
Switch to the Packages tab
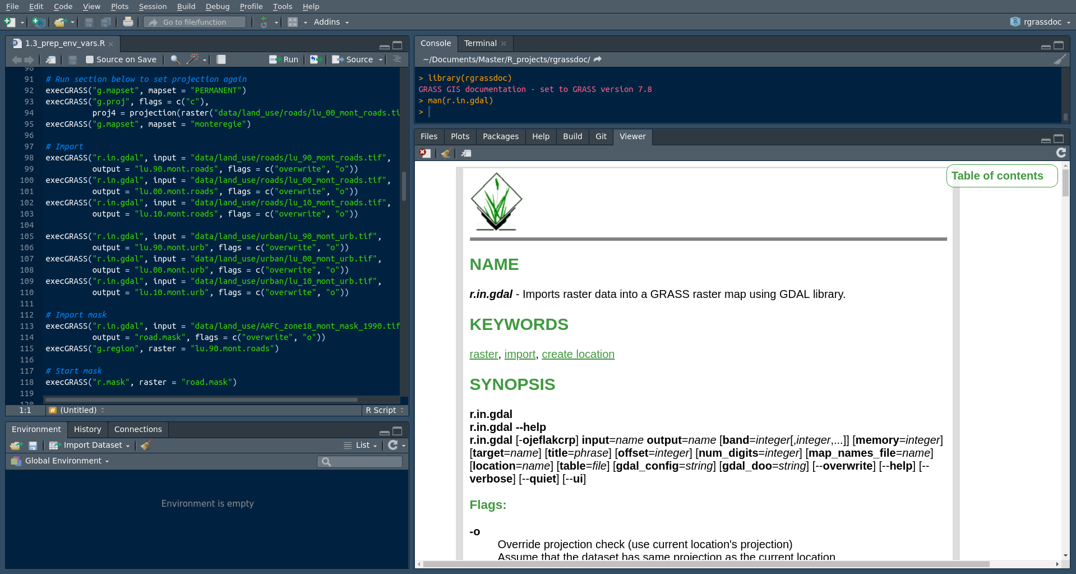pyautogui.click(x=500, y=136)
